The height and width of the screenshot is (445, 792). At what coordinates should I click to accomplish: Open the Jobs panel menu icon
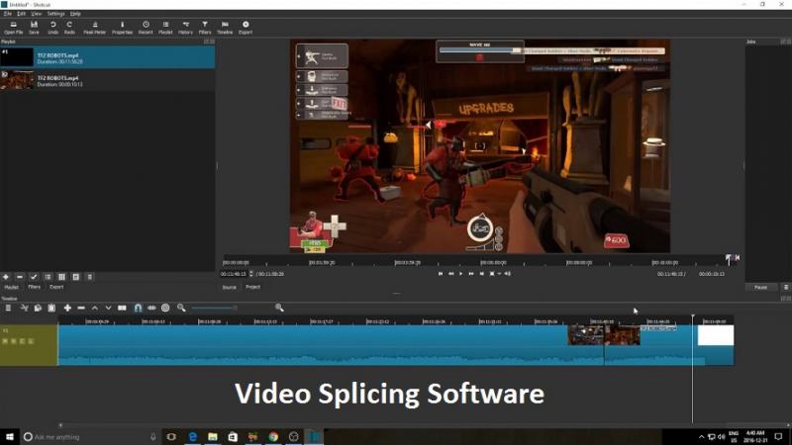point(785,287)
